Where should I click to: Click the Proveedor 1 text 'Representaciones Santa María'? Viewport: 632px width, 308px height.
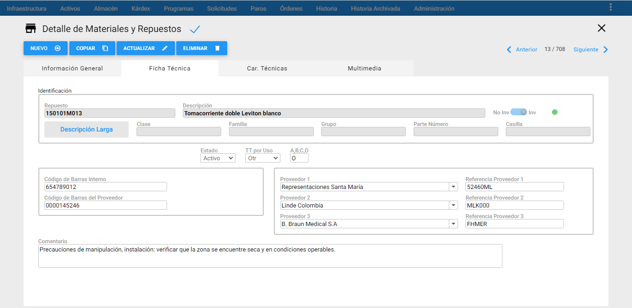[x=322, y=187]
